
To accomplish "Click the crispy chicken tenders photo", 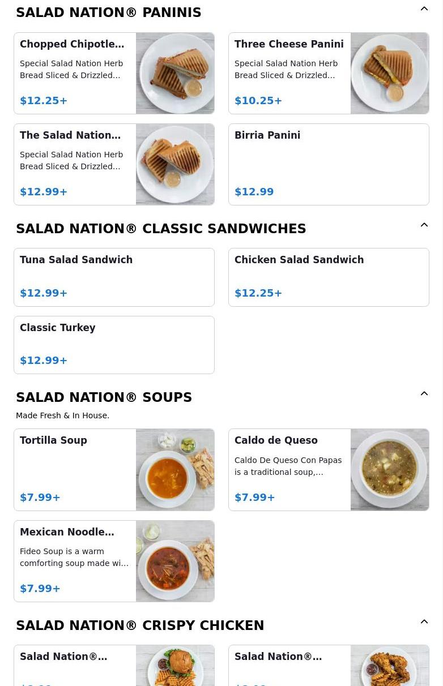I will tap(390, 666).
